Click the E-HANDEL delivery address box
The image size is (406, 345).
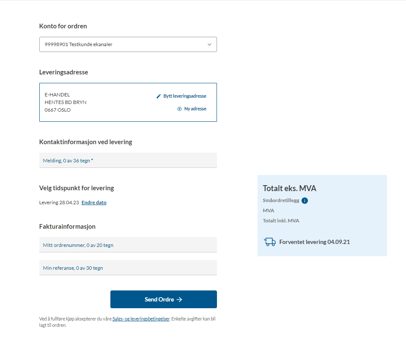128,102
